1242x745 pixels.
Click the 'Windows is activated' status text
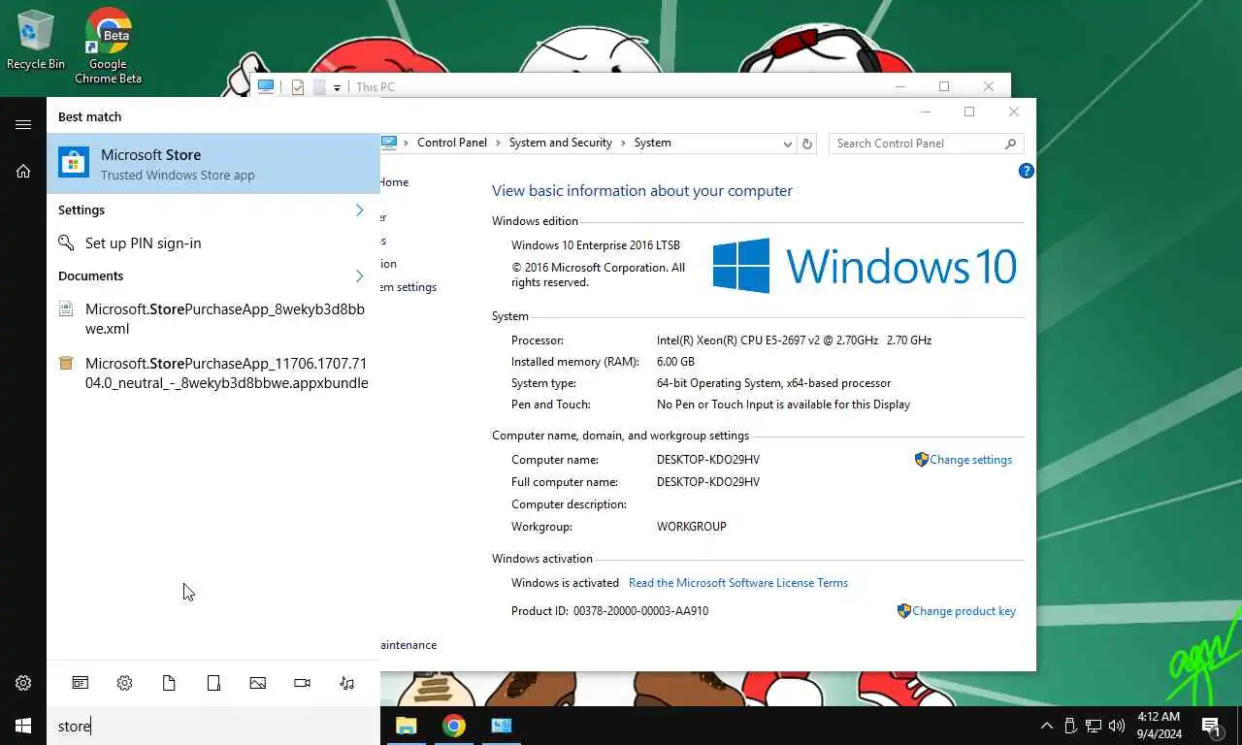(565, 583)
